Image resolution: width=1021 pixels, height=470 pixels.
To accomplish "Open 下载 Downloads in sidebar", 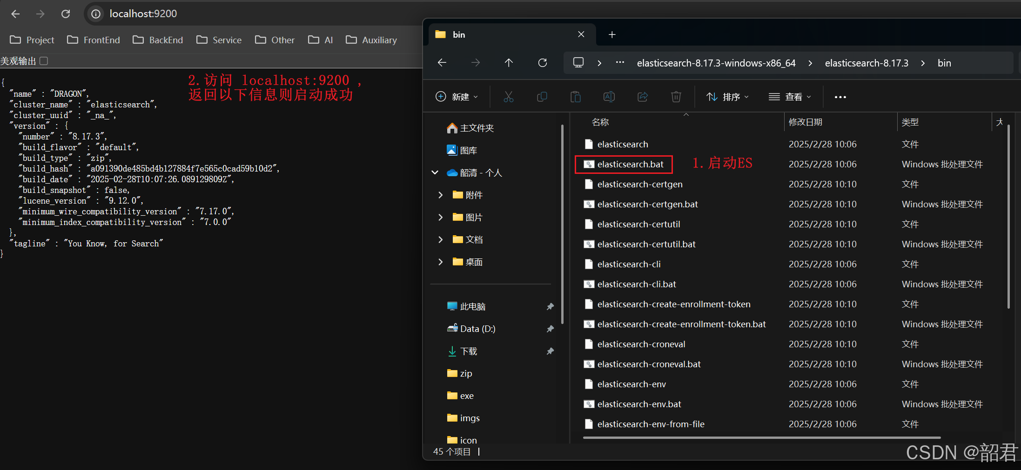I will 462,351.
